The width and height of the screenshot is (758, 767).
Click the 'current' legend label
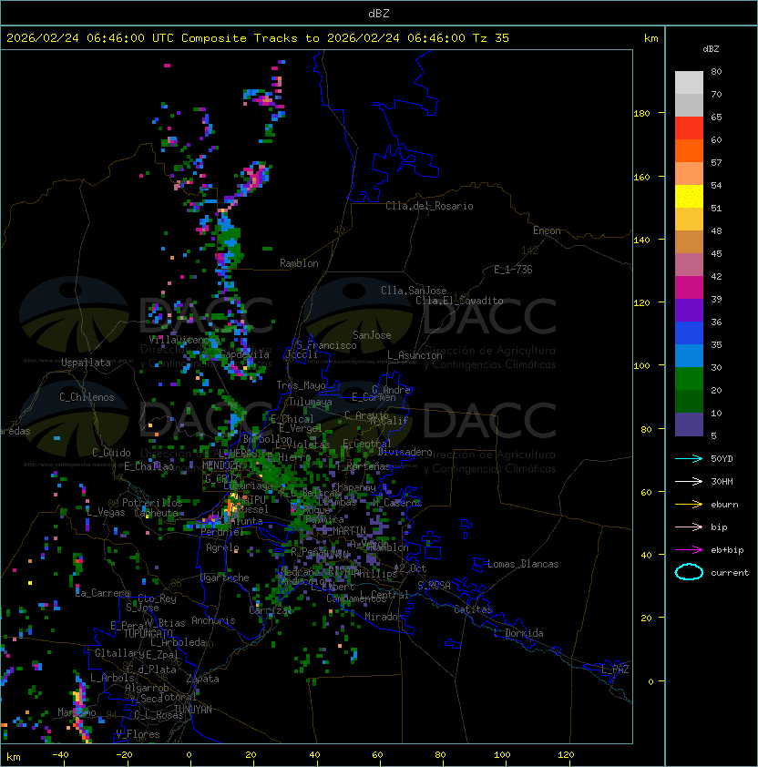[730, 573]
